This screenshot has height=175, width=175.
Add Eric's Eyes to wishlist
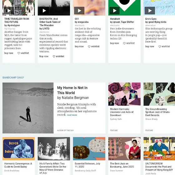pyautogui.click(x=164, y=47)
